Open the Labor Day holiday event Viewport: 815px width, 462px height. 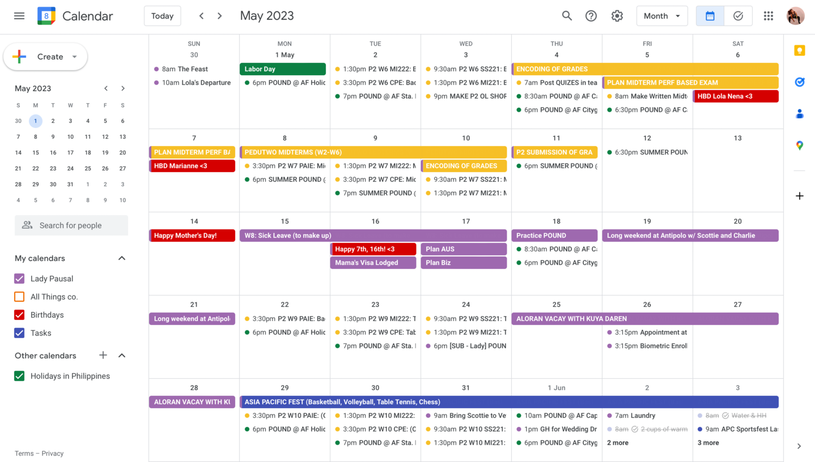point(283,69)
